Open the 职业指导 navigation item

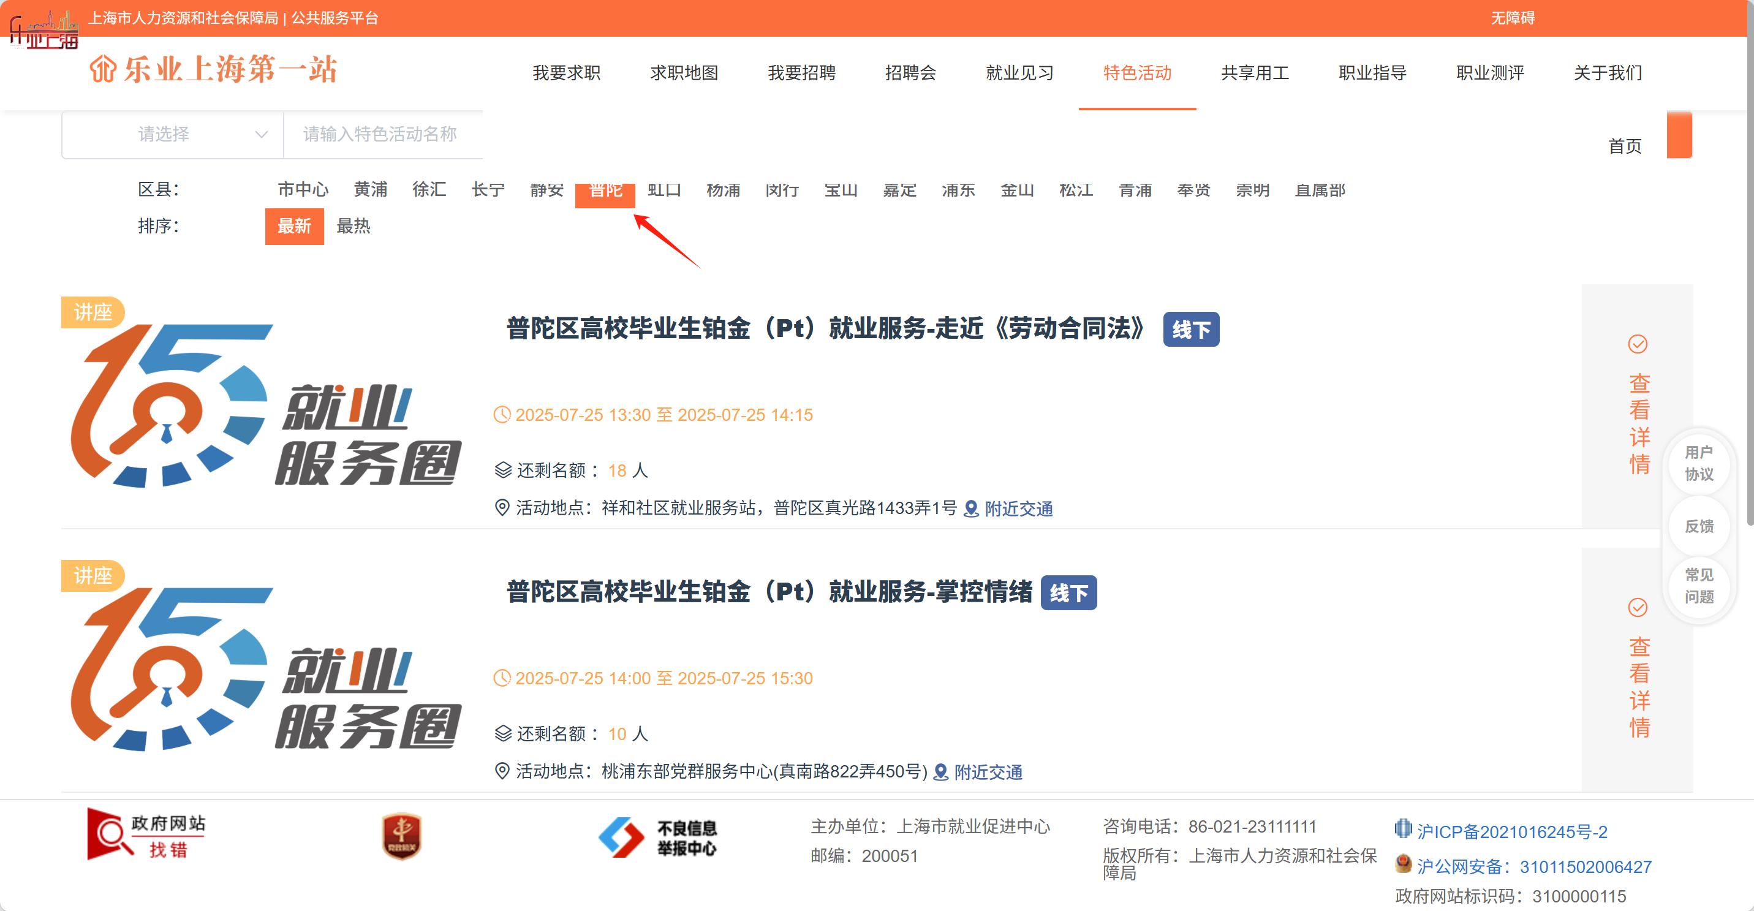click(1372, 73)
